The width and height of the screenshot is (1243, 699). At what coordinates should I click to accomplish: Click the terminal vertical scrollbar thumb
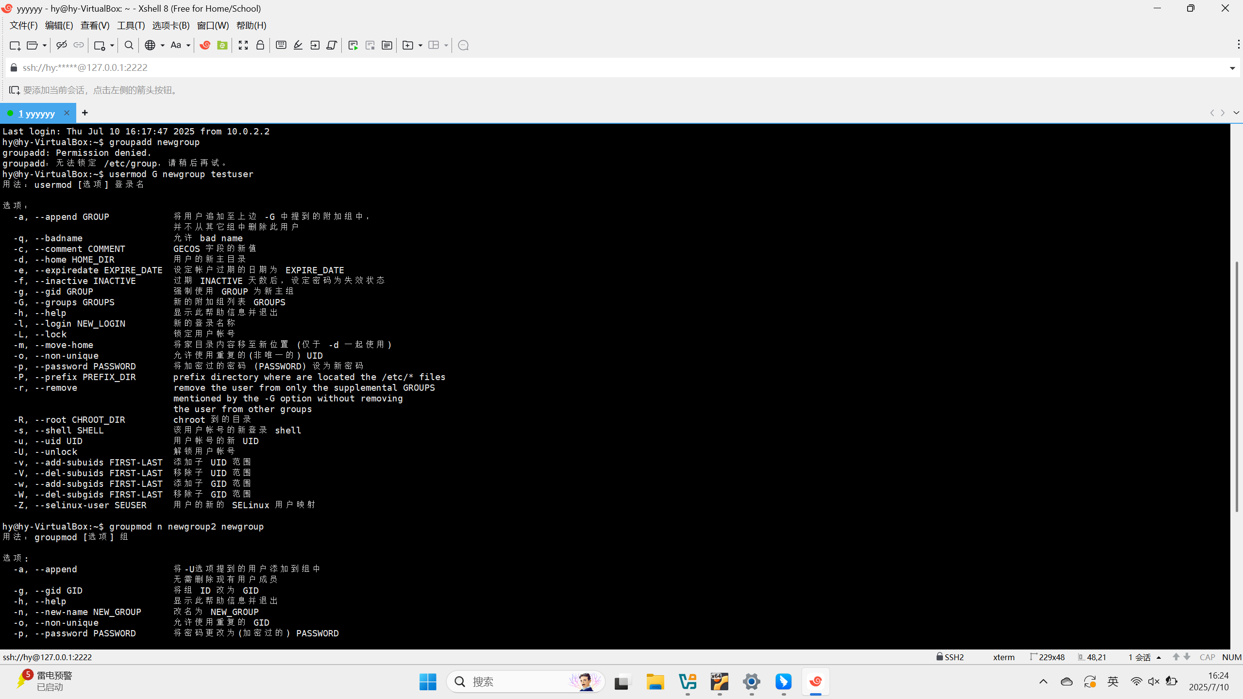pos(1236,386)
